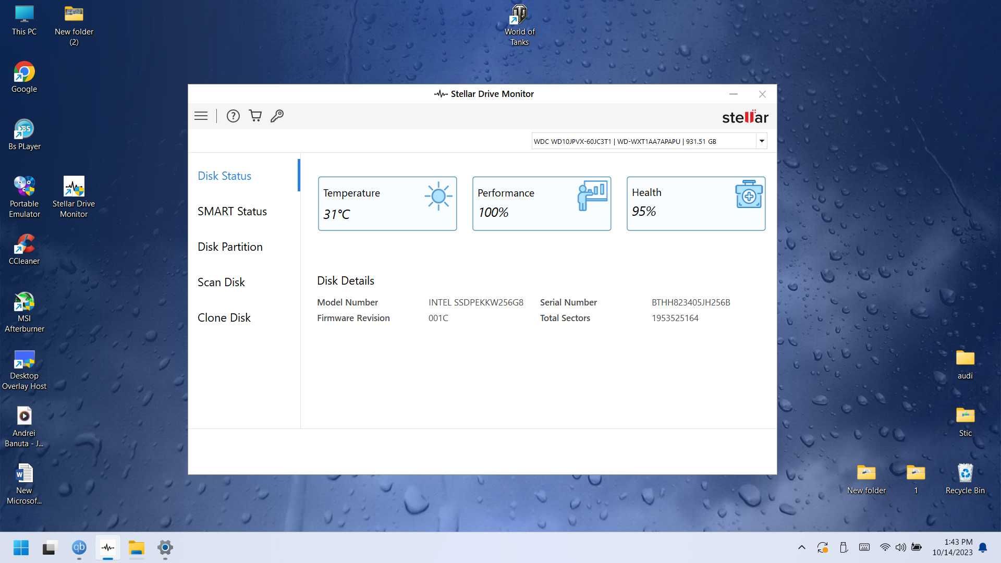
Task: Click the Temperature status card
Action: 387,203
